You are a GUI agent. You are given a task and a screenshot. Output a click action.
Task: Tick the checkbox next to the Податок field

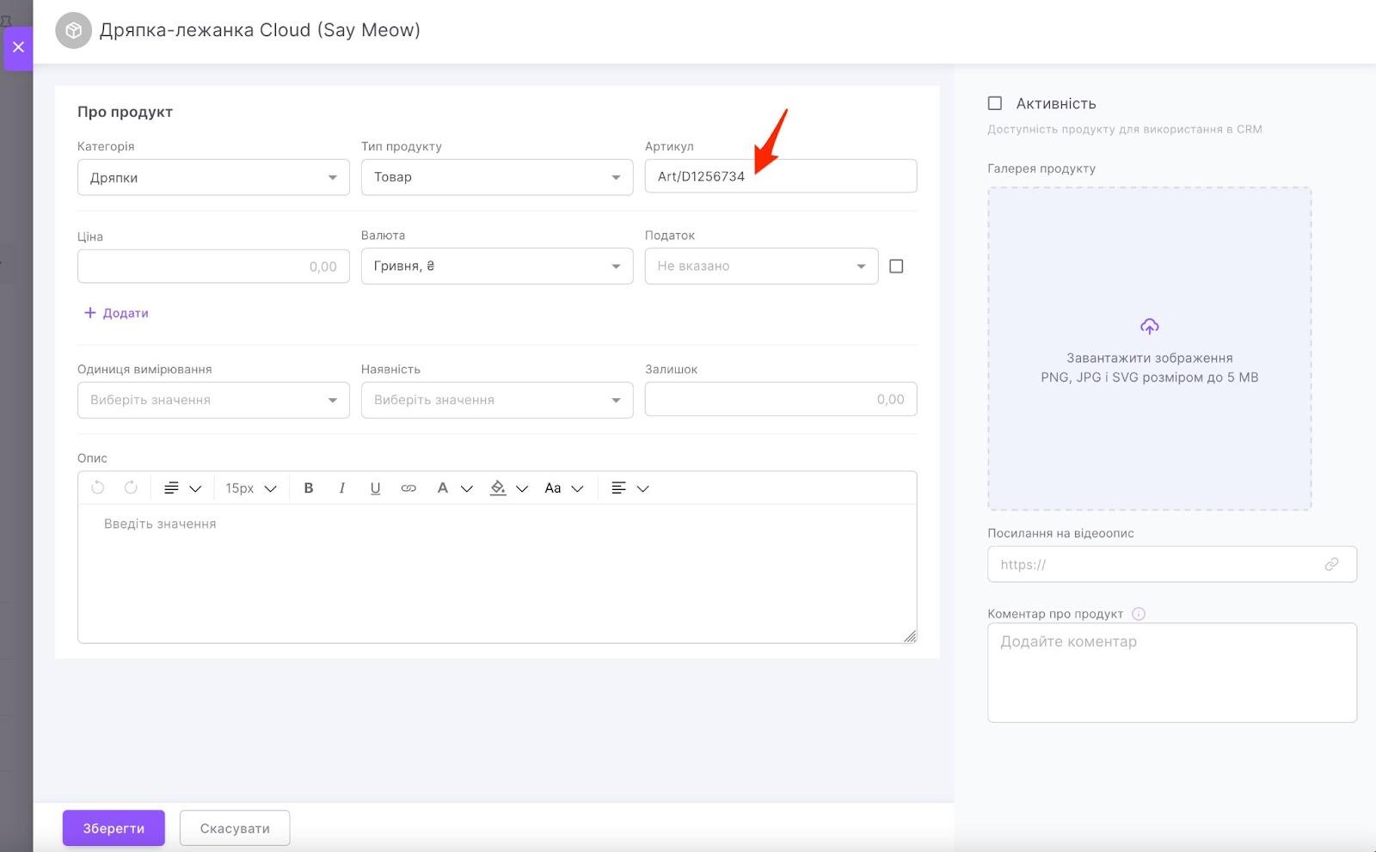(896, 267)
